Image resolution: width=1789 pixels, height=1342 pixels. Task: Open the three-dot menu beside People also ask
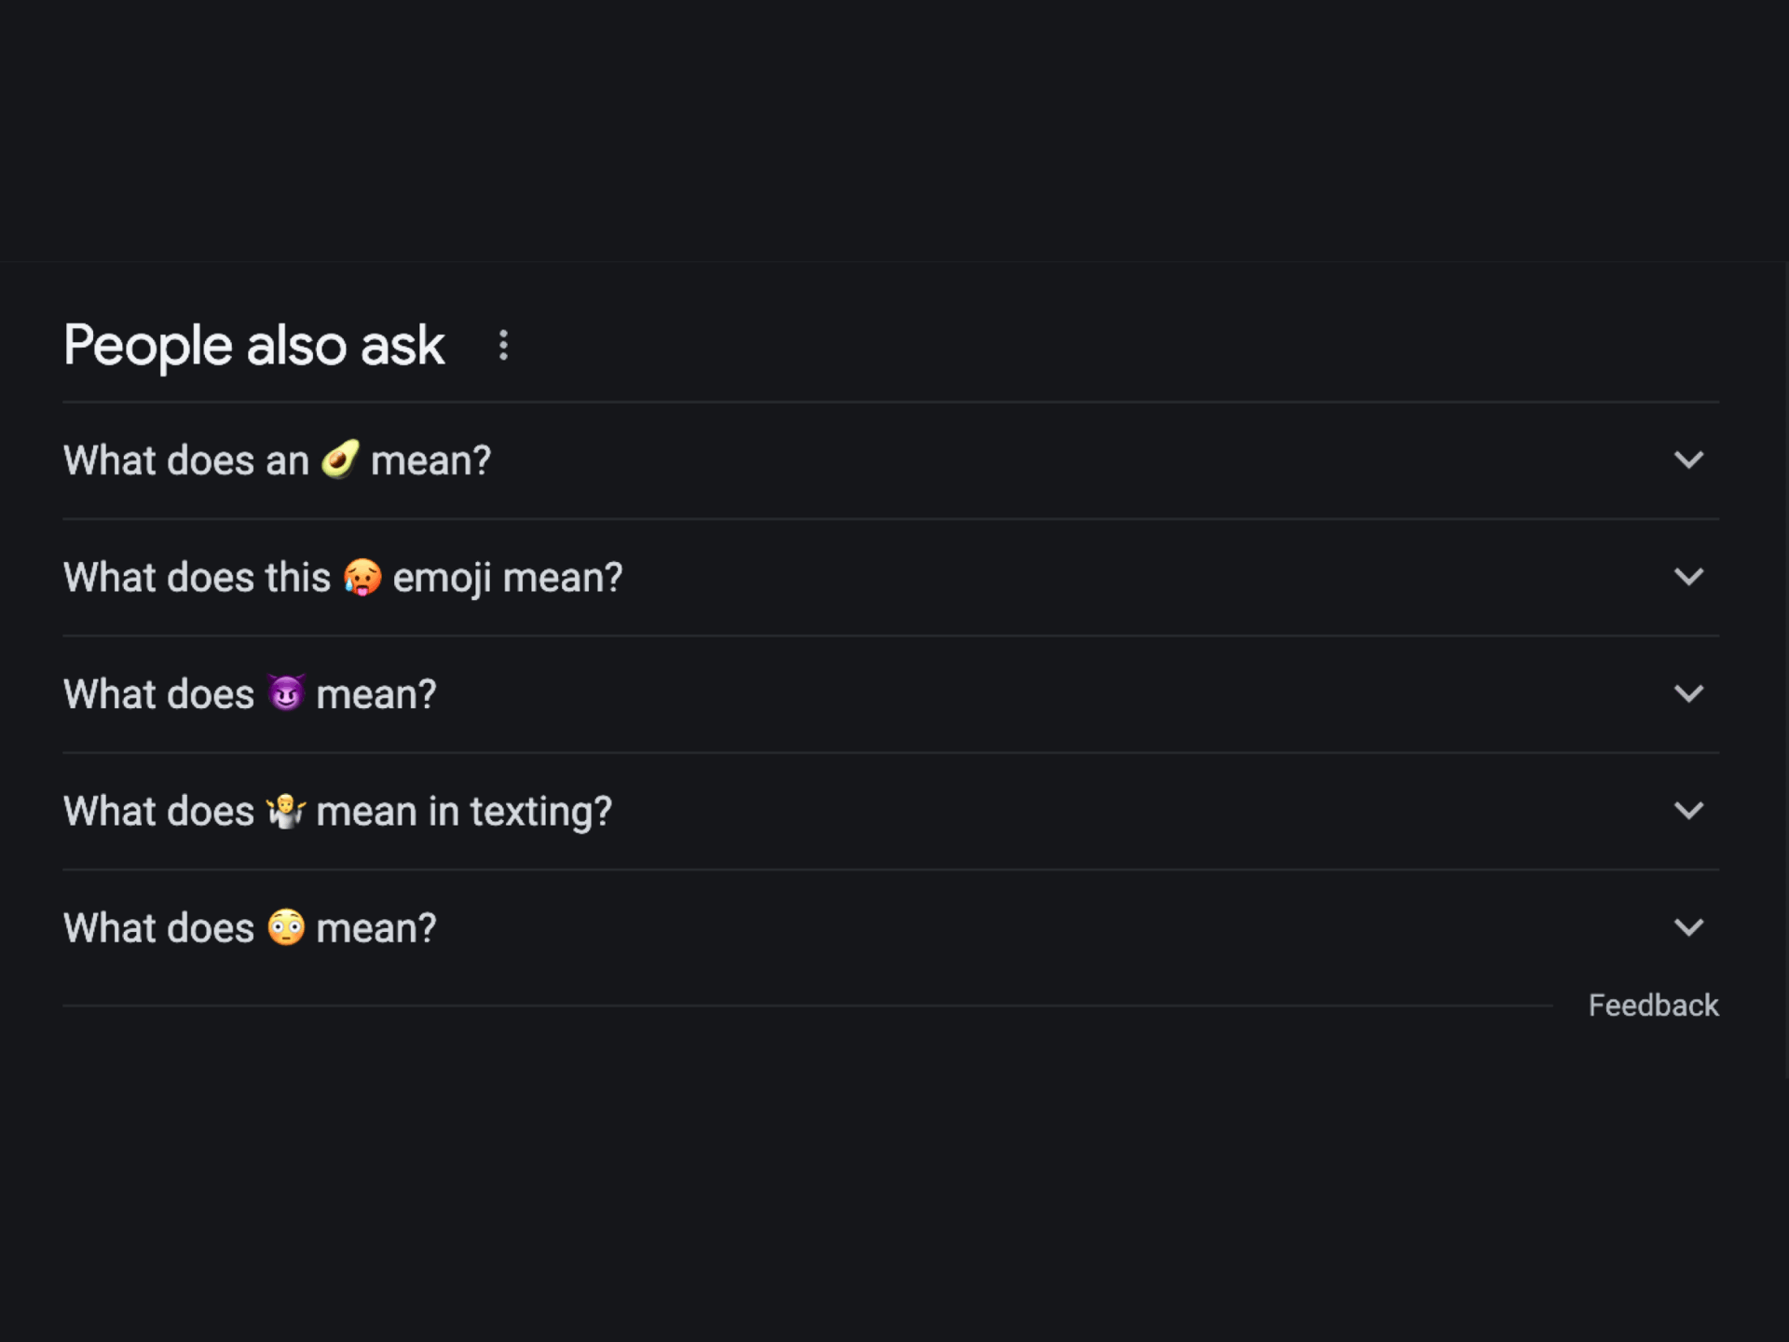coord(503,346)
